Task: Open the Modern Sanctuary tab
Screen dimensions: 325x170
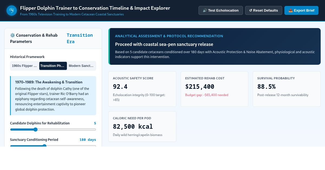Action: (x=82, y=66)
